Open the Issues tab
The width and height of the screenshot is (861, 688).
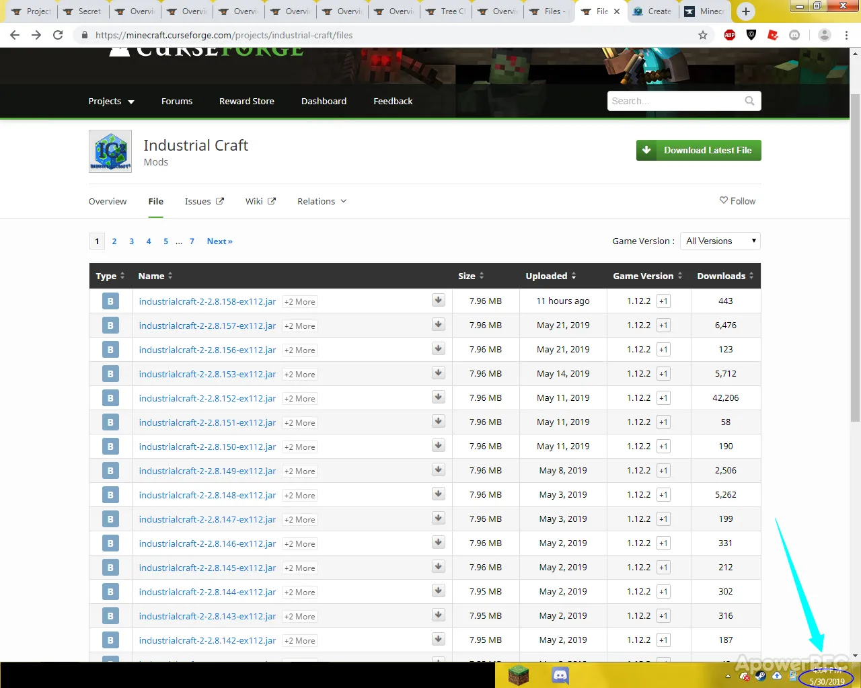click(204, 201)
